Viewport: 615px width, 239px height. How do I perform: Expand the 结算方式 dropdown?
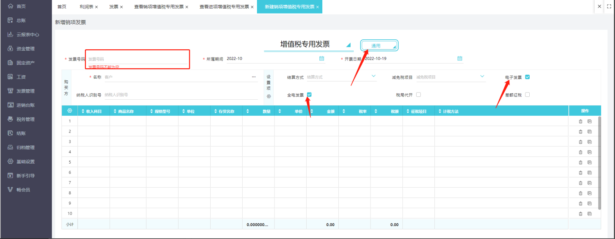373,76
